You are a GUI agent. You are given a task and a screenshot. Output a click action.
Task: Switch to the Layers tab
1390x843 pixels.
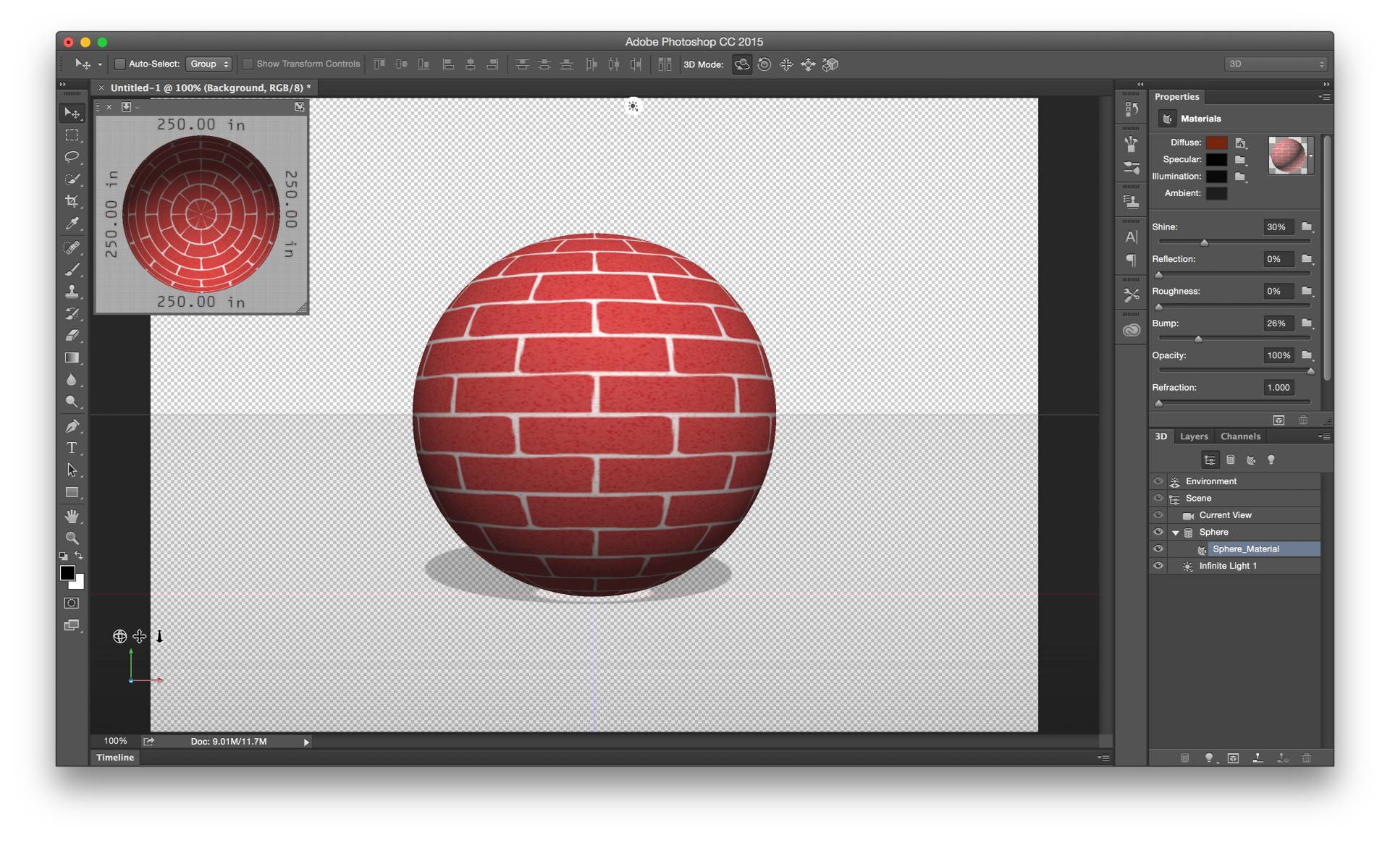(x=1194, y=436)
